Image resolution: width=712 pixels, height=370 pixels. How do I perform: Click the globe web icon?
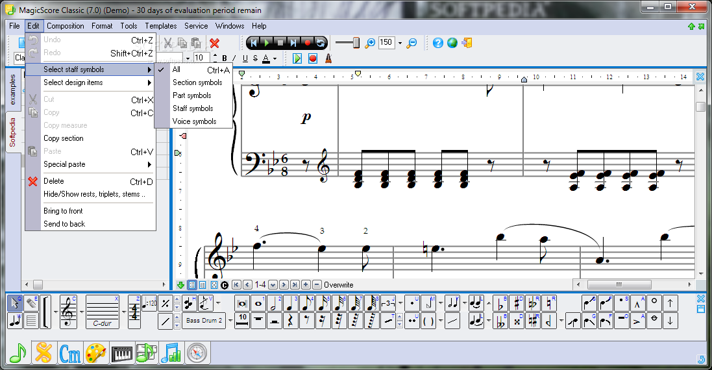click(452, 43)
